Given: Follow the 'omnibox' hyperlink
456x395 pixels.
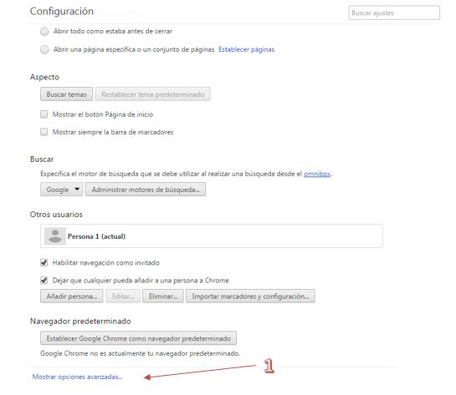Looking at the screenshot, I should point(317,174).
